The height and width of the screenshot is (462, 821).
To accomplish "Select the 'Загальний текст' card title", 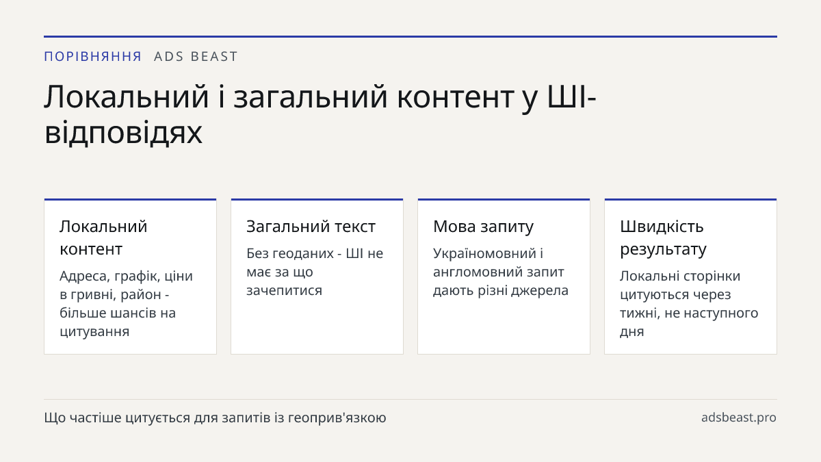I will tap(311, 227).
